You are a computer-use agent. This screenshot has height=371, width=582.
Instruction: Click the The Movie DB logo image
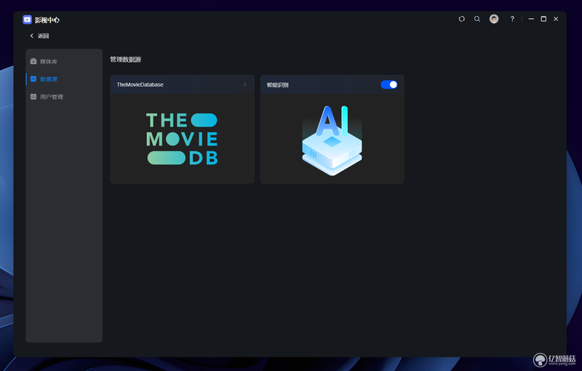coord(182,139)
